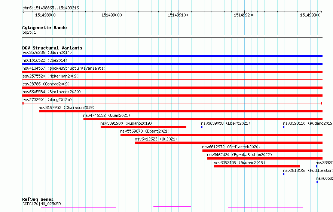Select the nsv6612972 (Sedlazeck2020) red bar
The image size is (333, 212).
point(263,151)
